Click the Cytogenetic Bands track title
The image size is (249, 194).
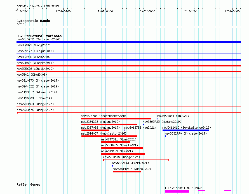click(x=33, y=21)
